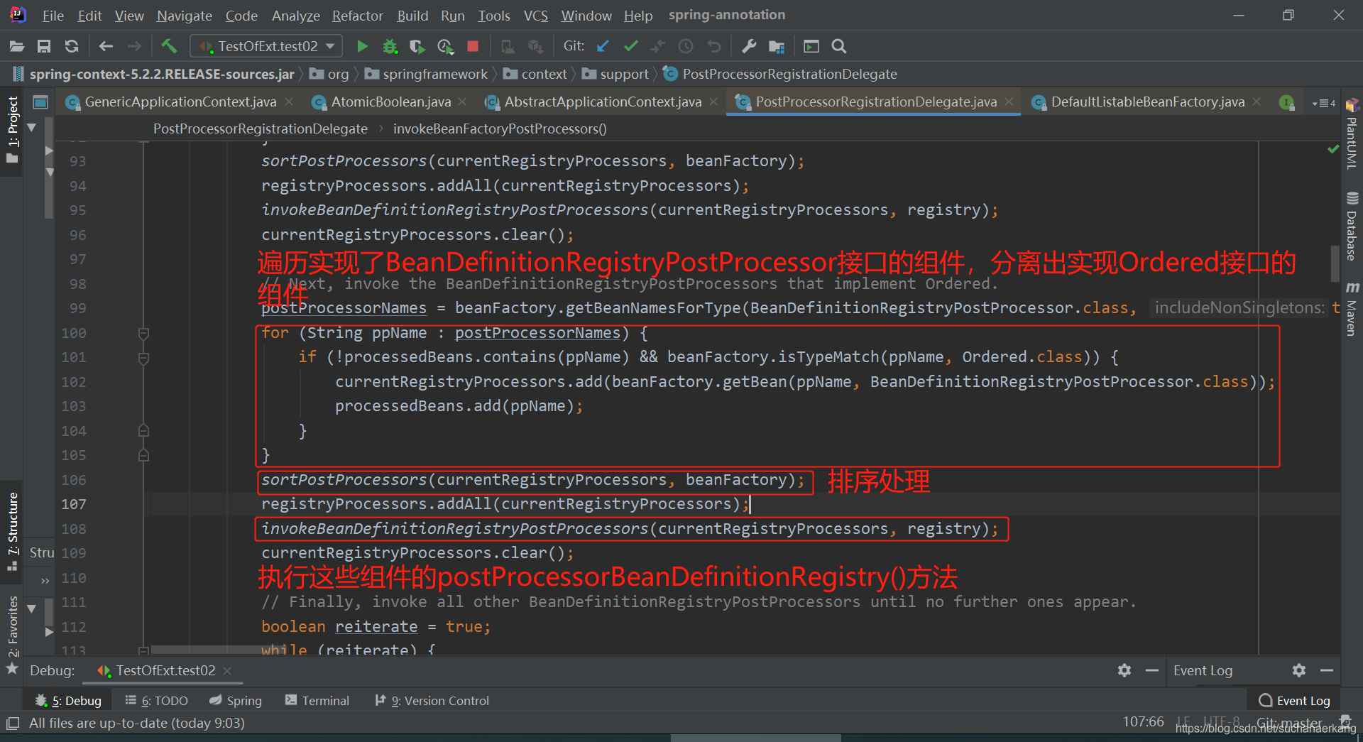Open the File menu

[x=53, y=16]
